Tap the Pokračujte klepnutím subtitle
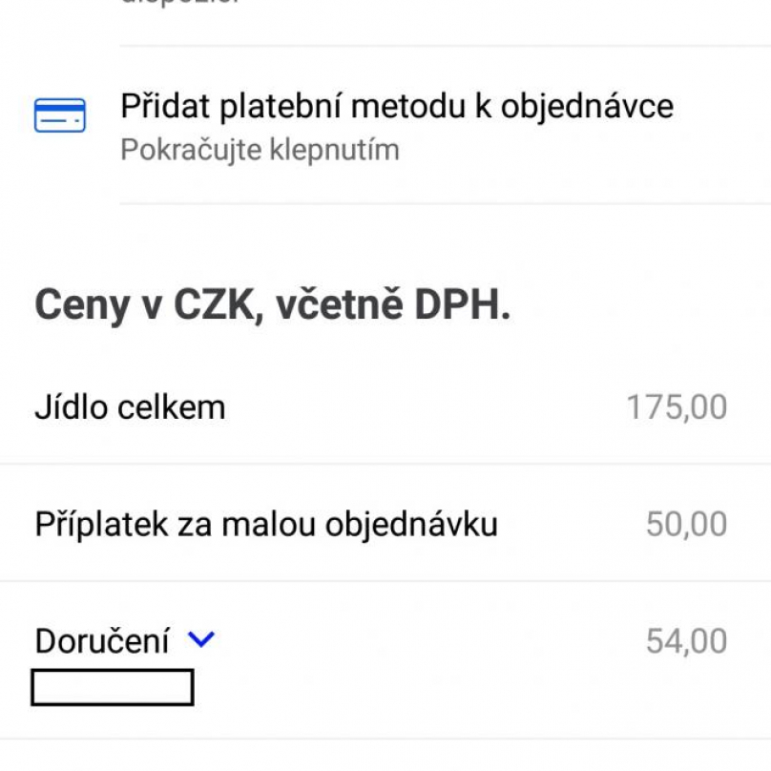Viewport: 771px width, 771px height. (260, 150)
